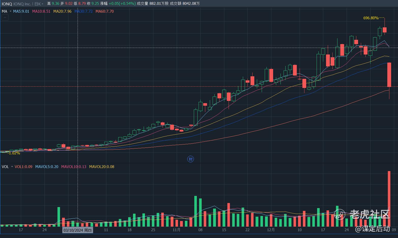Select the IONQ ticker symbol
398x238 pixels.
click(x=7, y=4)
